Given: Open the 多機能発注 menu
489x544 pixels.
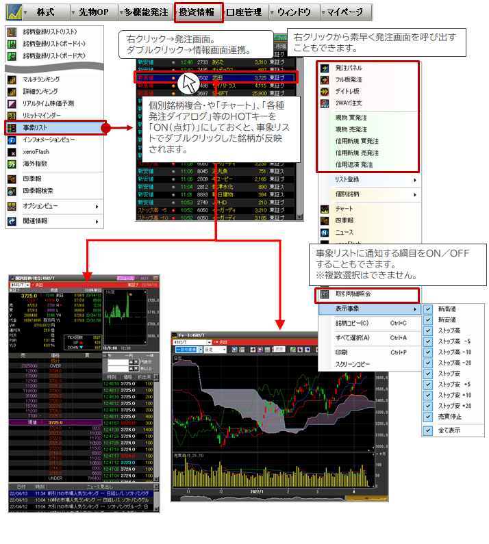Looking at the screenshot, I should pos(145,12).
